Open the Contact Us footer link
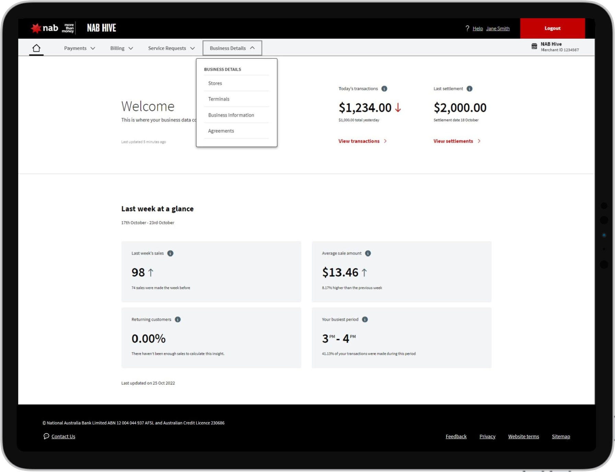 [63, 436]
